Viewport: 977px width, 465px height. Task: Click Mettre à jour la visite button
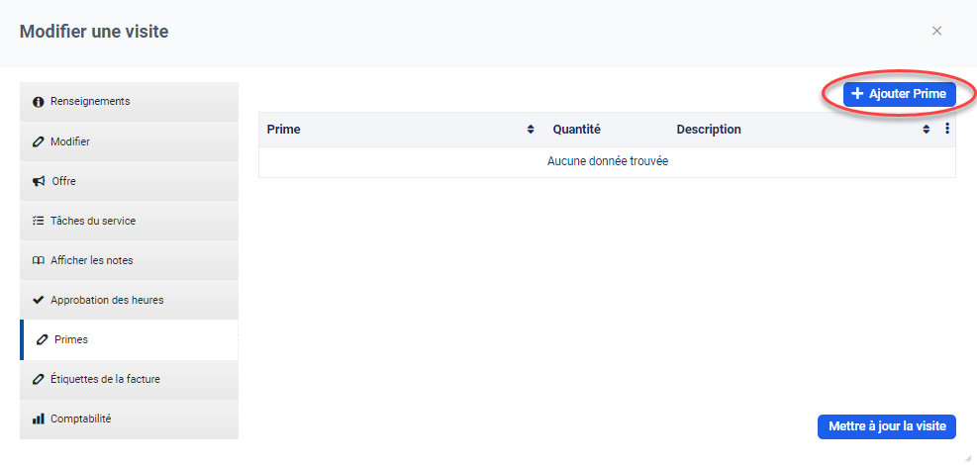[x=886, y=426]
